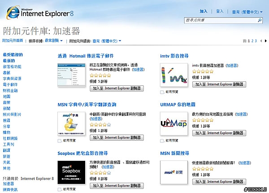Select 書籤 category in sidebar
This screenshot has width=269, height=193.
7,73
